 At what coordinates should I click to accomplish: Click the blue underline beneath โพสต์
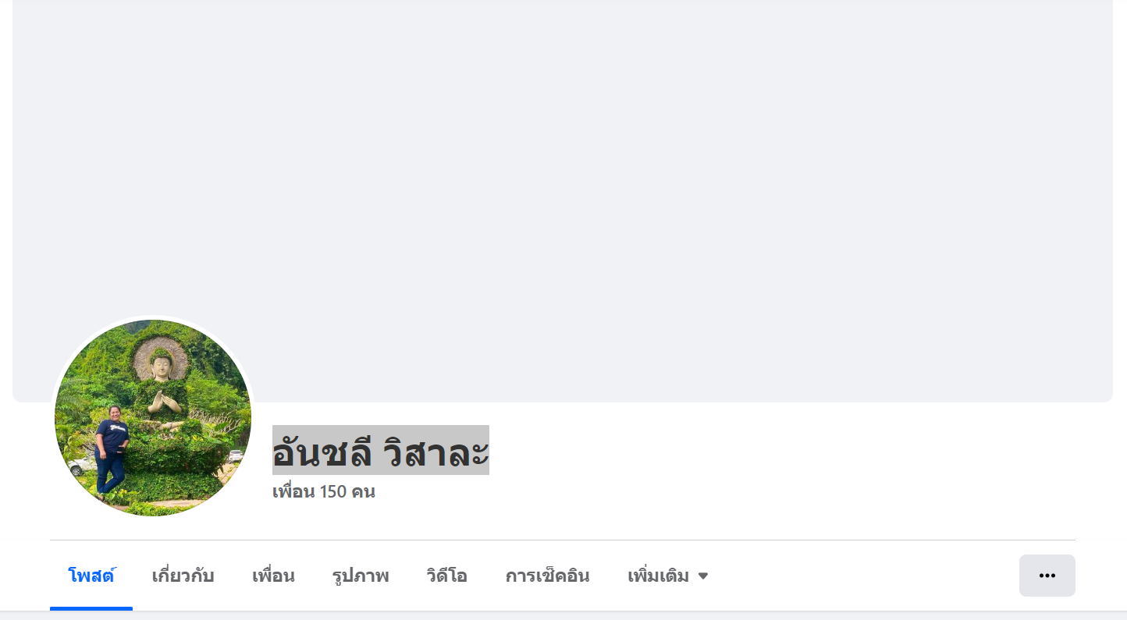point(91,608)
